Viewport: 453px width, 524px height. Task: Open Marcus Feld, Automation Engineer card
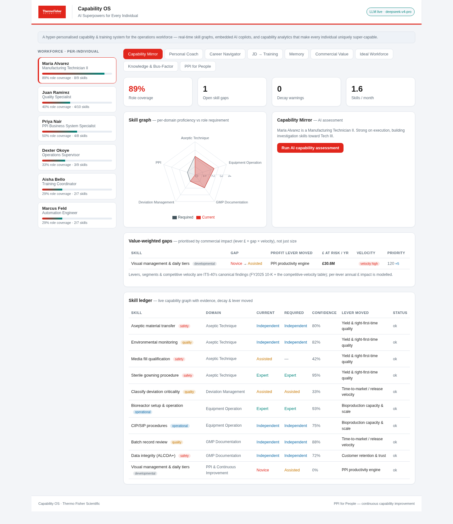click(77, 215)
